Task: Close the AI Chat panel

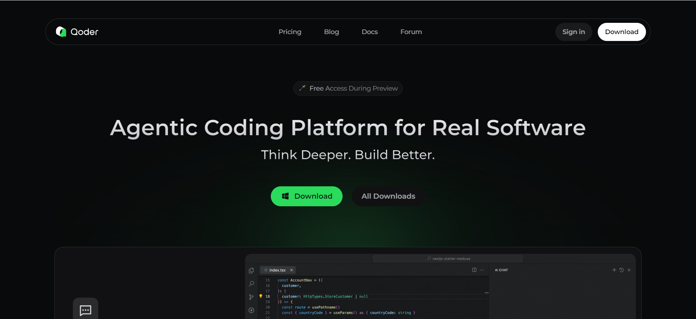Action: [629, 270]
